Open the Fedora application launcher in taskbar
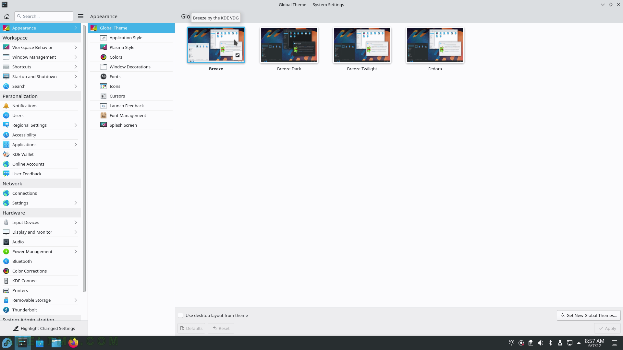Viewport: 623px width, 350px height. (x=7, y=343)
